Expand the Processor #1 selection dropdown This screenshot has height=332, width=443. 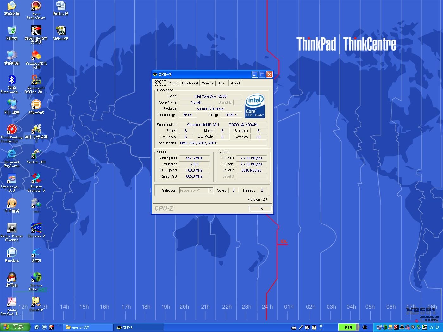(x=210, y=190)
